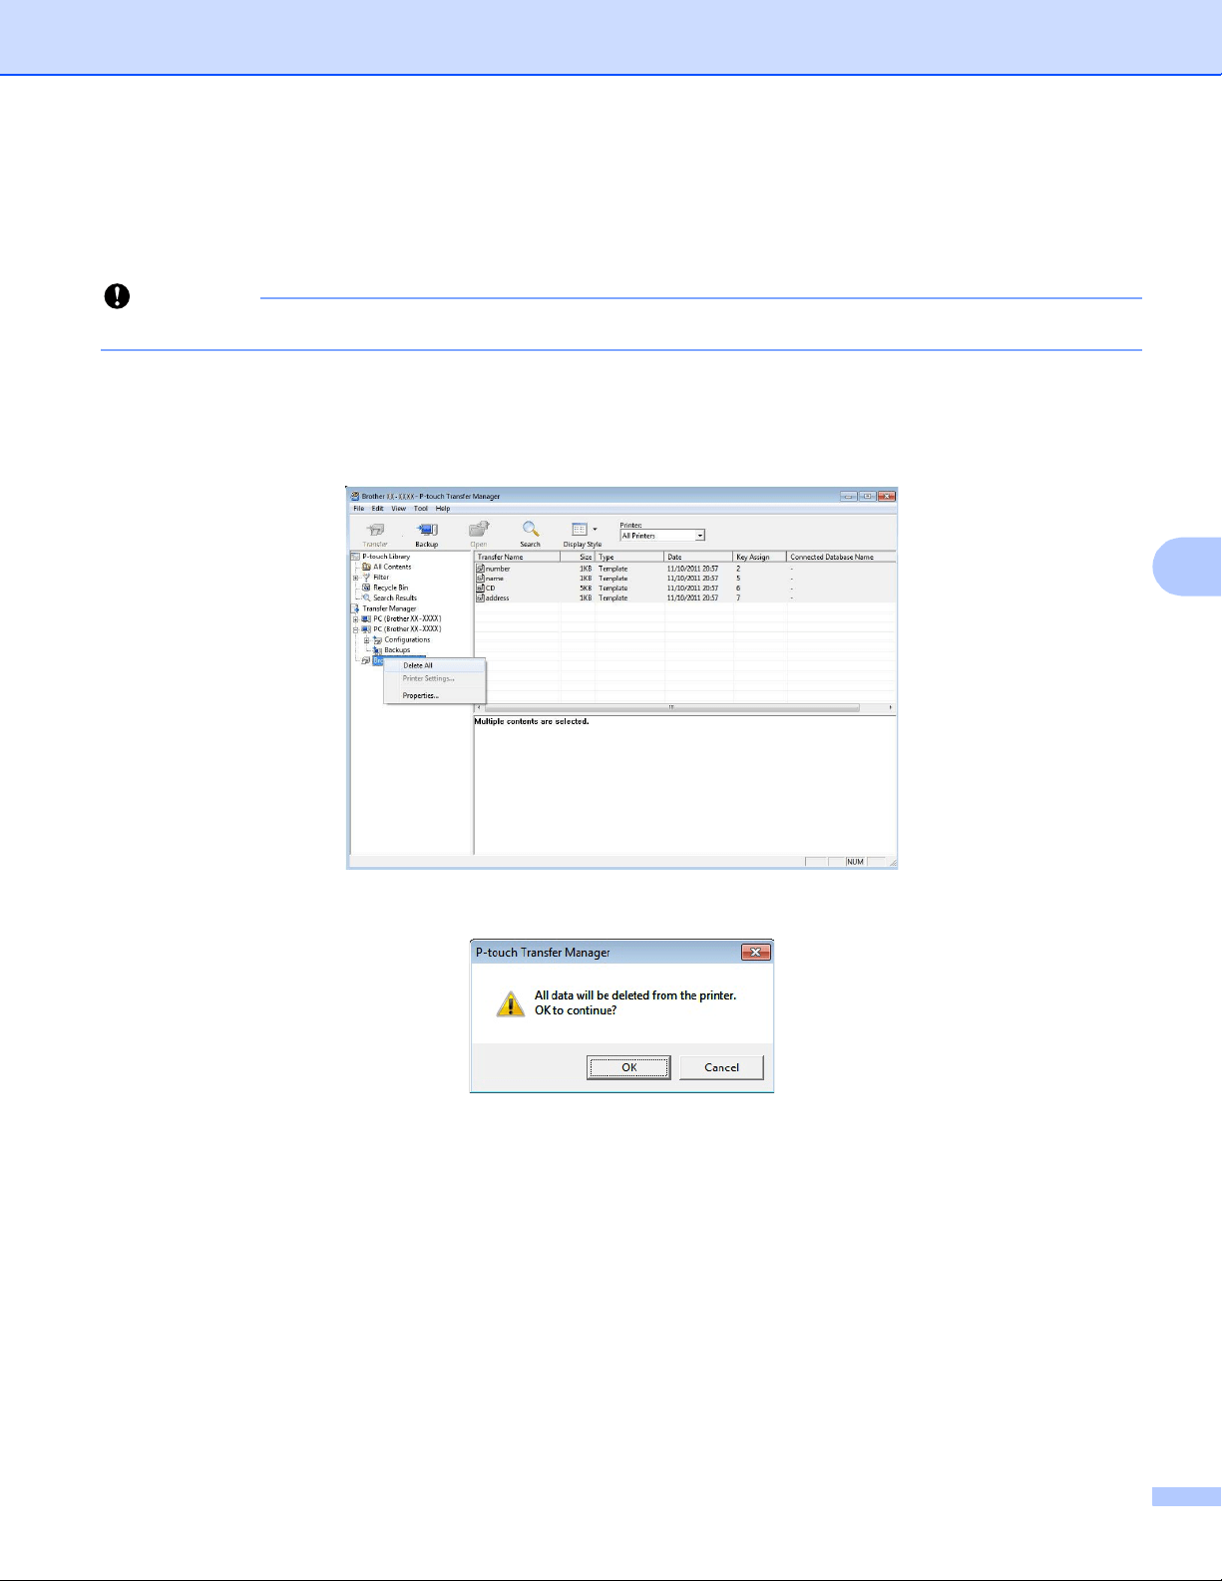Expand the first PC (Brother XX-XXXX) node
The height and width of the screenshot is (1581, 1222).
pyautogui.click(x=355, y=618)
